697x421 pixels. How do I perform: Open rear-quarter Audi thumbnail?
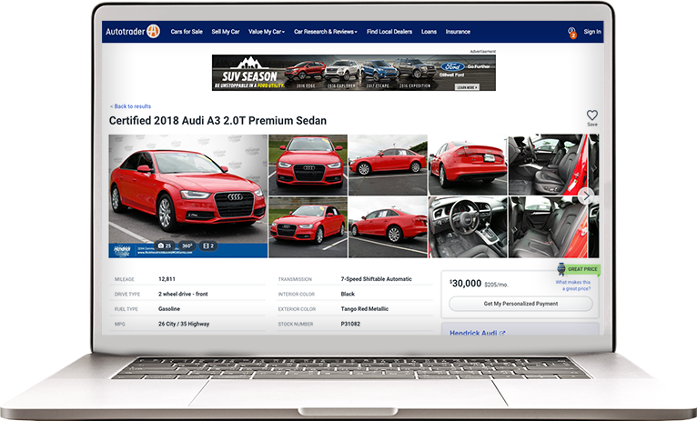pyautogui.click(x=388, y=227)
